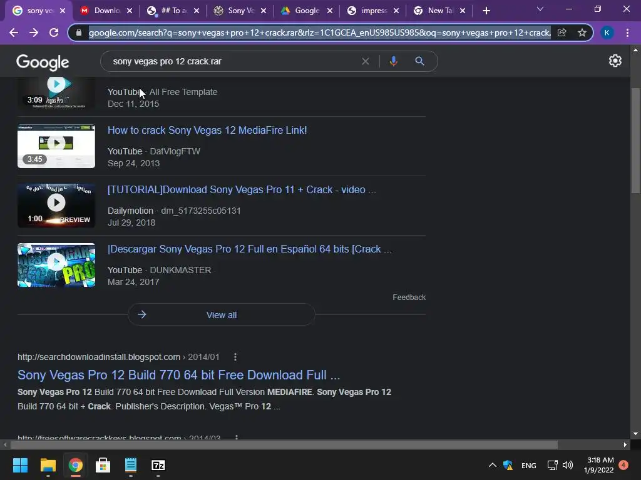Open Google quick settings gear
The height and width of the screenshot is (480, 641).
coord(615,61)
